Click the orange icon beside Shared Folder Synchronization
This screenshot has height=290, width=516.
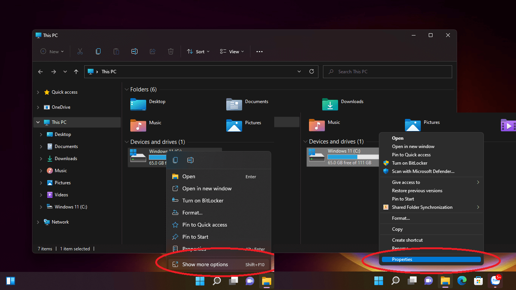pyautogui.click(x=386, y=207)
